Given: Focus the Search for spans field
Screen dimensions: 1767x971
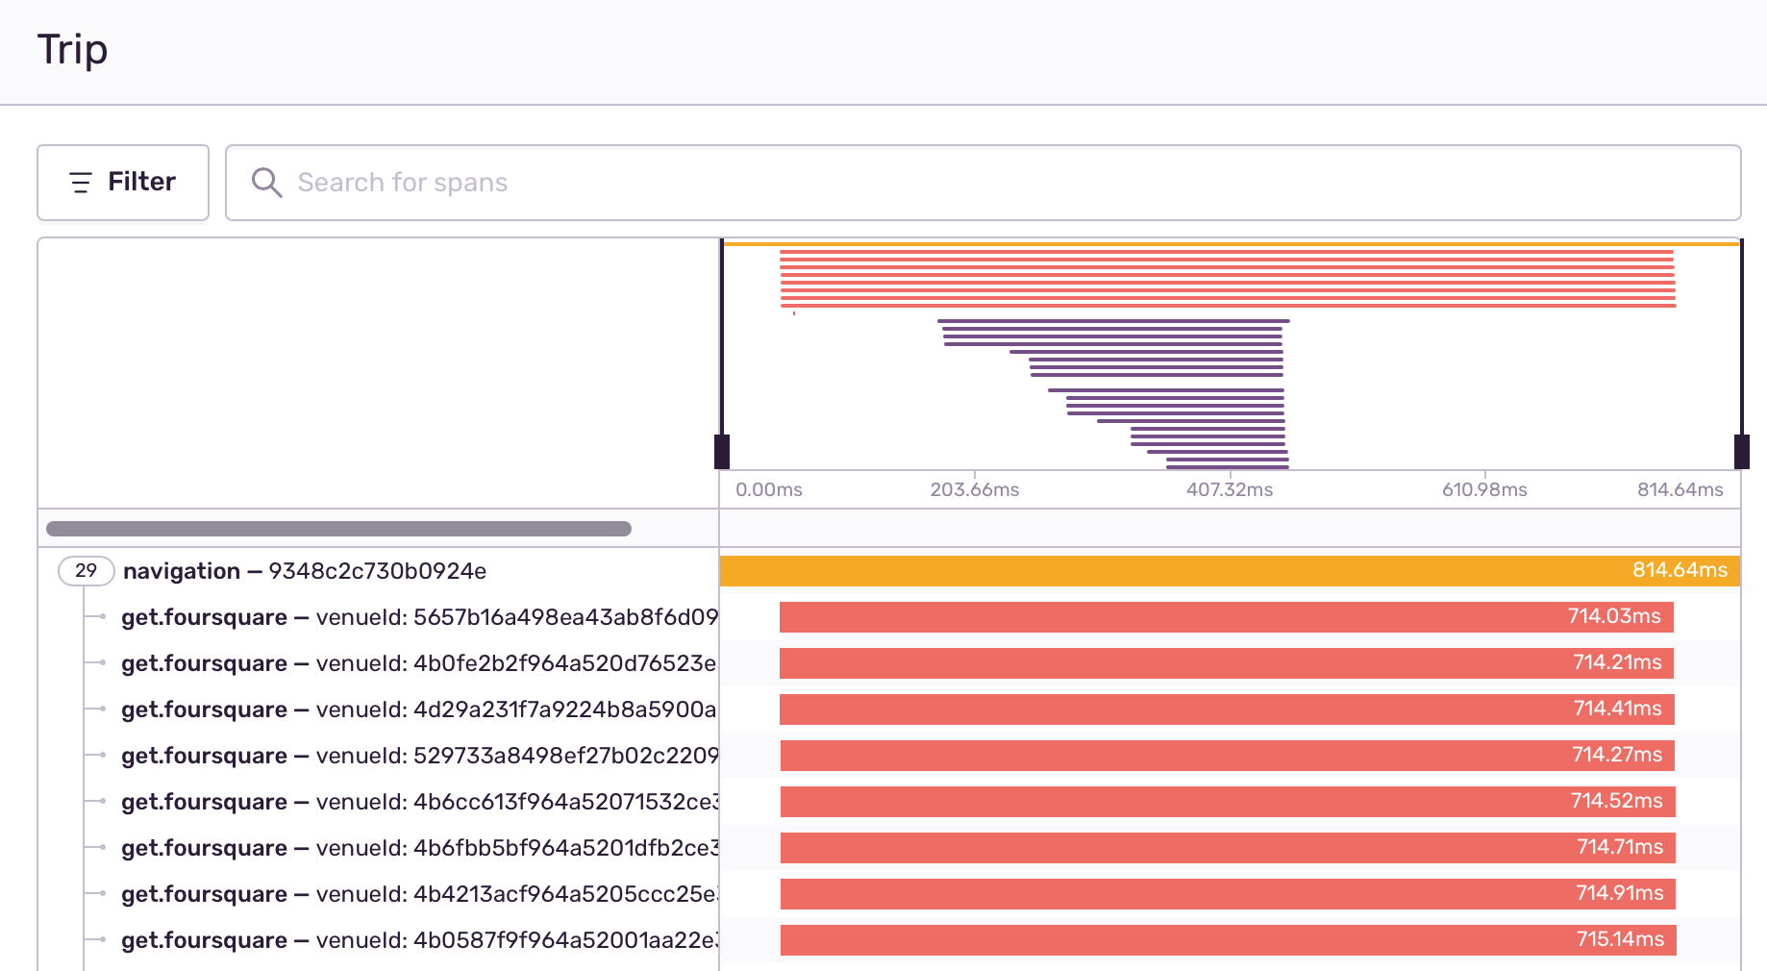Looking at the screenshot, I should coord(983,183).
